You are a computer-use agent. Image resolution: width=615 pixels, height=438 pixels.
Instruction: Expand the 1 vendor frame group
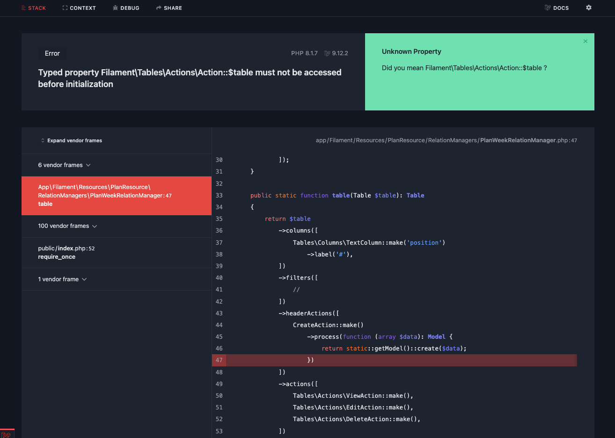click(x=62, y=279)
